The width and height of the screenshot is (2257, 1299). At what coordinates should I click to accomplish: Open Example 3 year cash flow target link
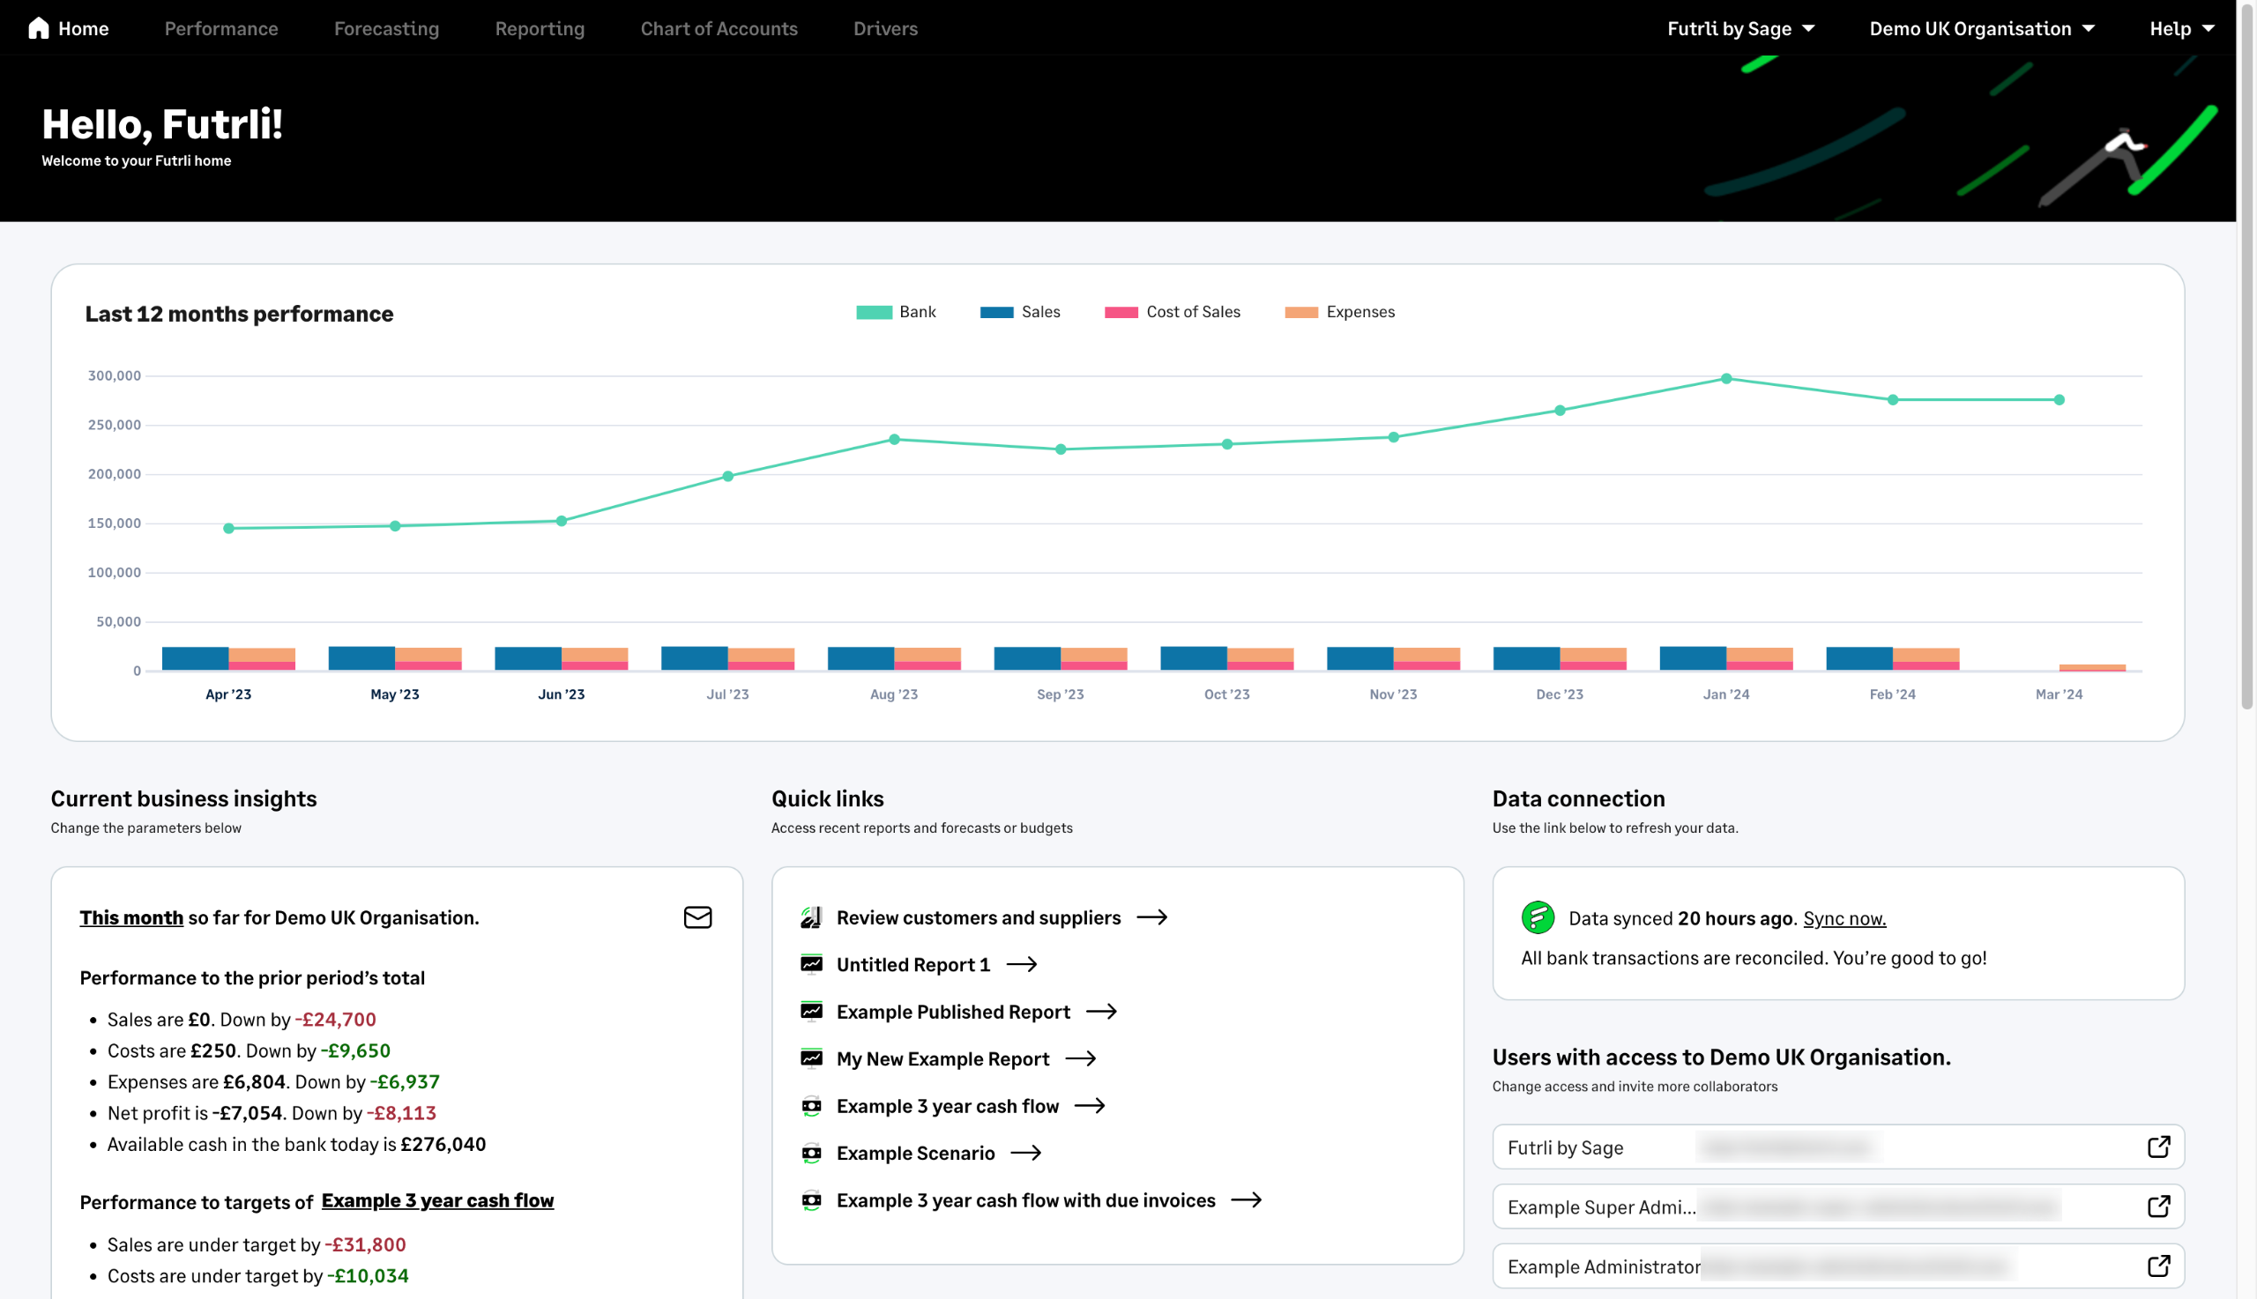[437, 1201]
